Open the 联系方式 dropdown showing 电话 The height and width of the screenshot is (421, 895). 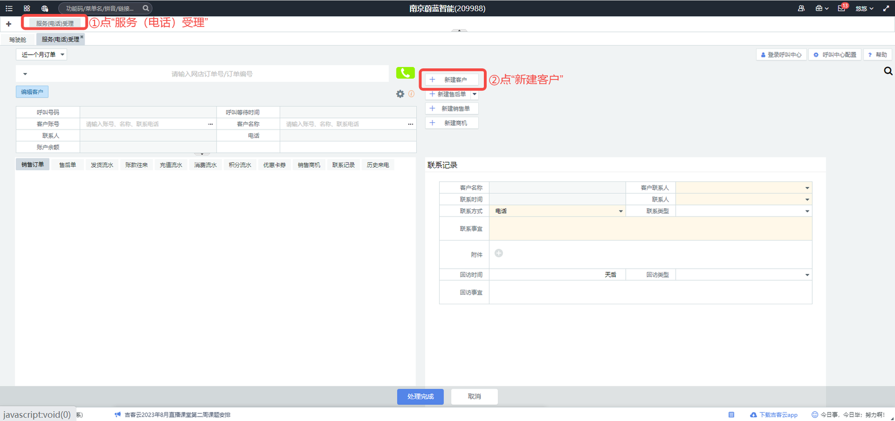[x=557, y=211]
